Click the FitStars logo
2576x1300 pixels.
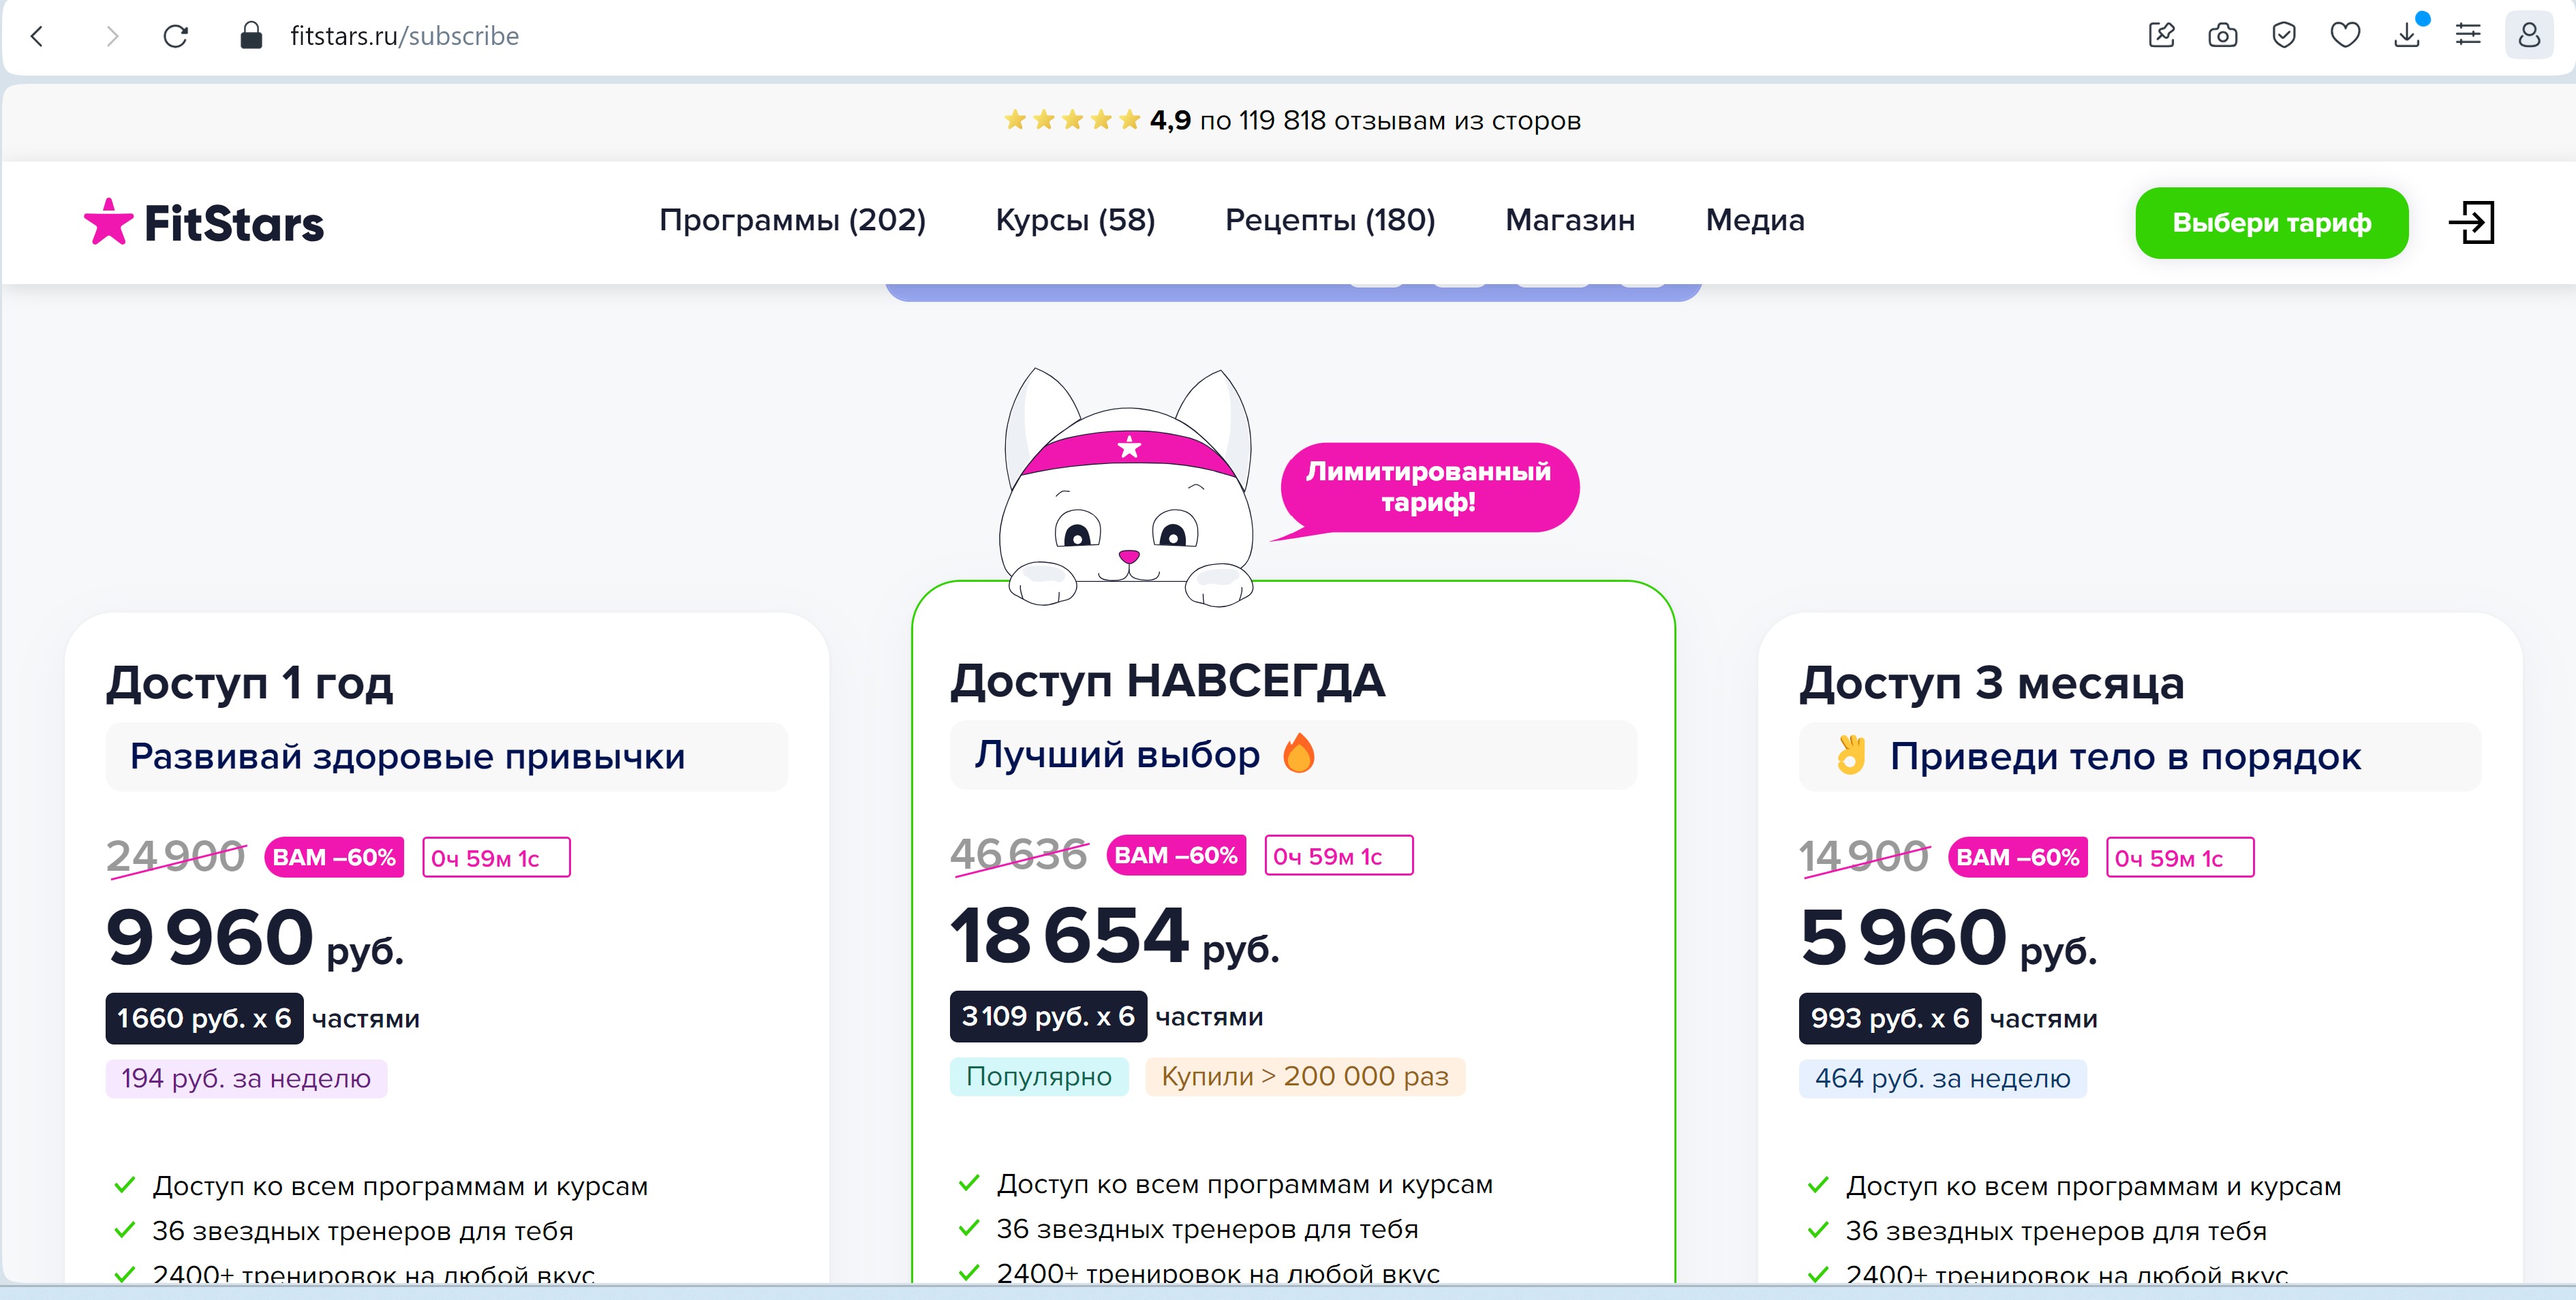(204, 222)
